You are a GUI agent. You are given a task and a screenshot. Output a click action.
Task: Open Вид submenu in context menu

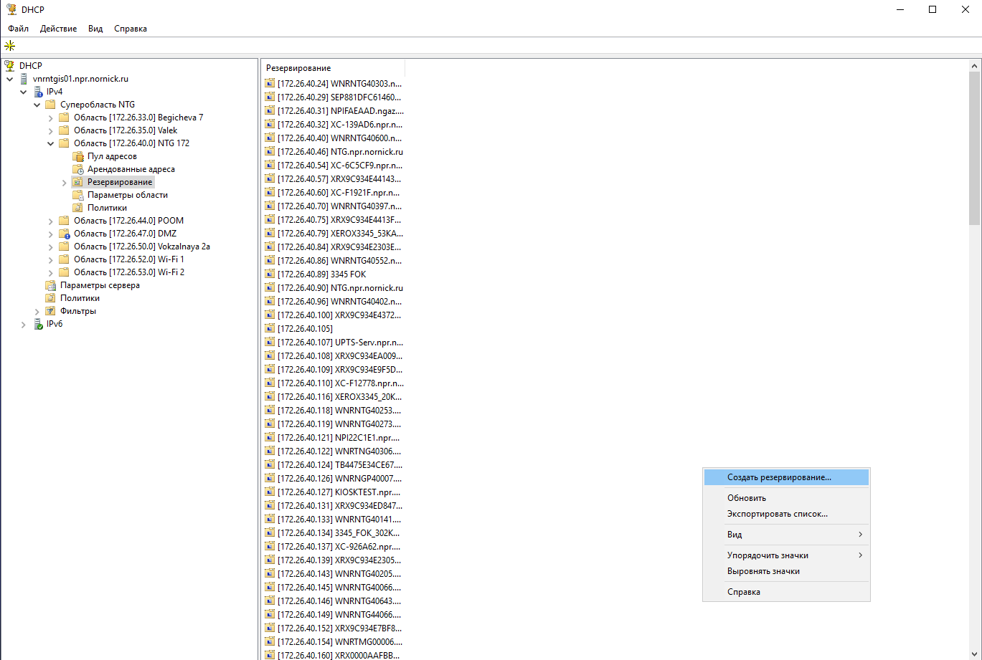pos(785,535)
